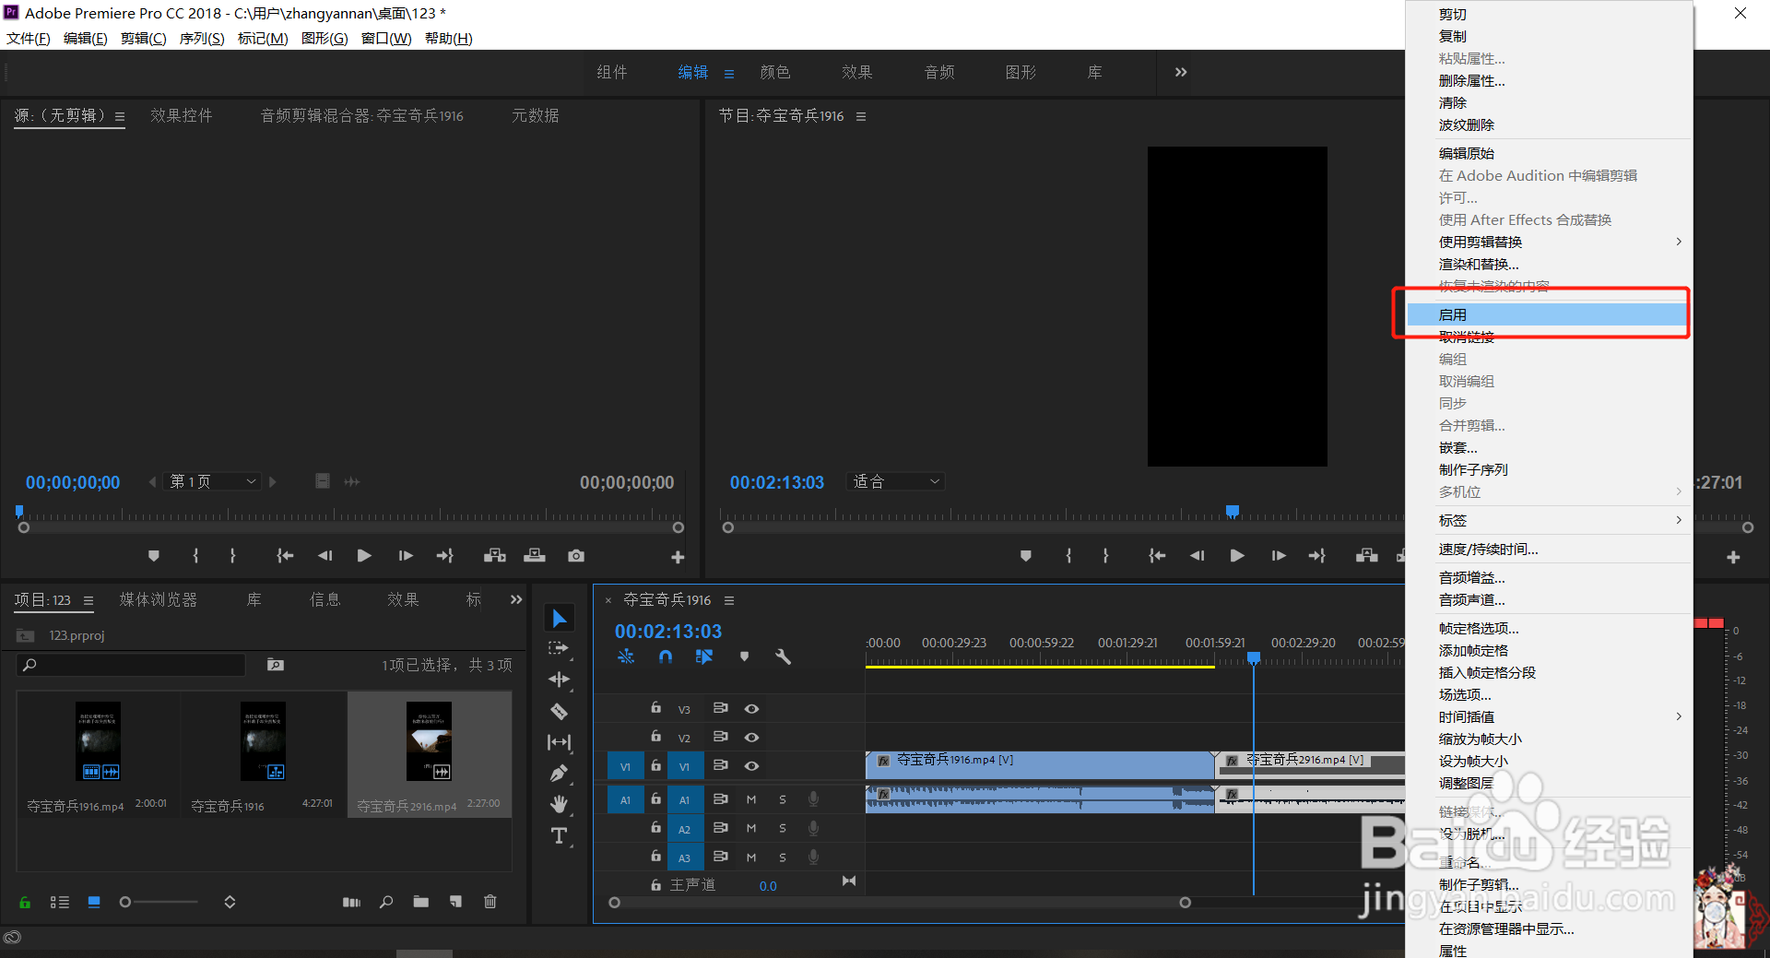Open Program zoom level dropdown 适合

(x=896, y=481)
